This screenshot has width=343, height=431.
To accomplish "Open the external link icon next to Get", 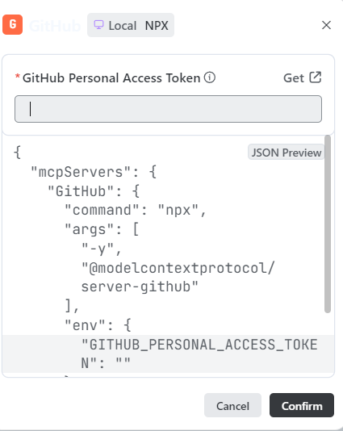I will tap(316, 77).
